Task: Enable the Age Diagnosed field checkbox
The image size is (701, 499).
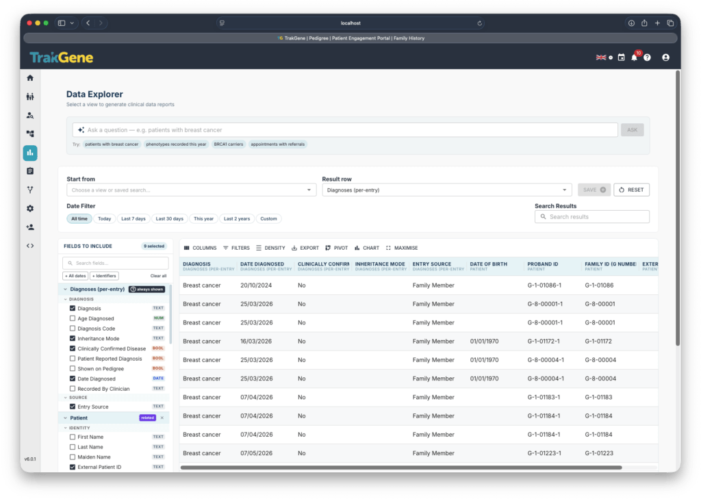Action: tap(73, 318)
